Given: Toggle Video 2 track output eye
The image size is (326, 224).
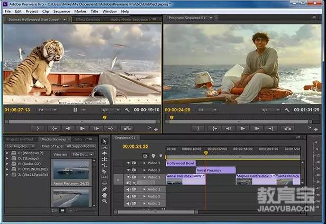Looking at the screenshot, I should [x=129, y=170].
